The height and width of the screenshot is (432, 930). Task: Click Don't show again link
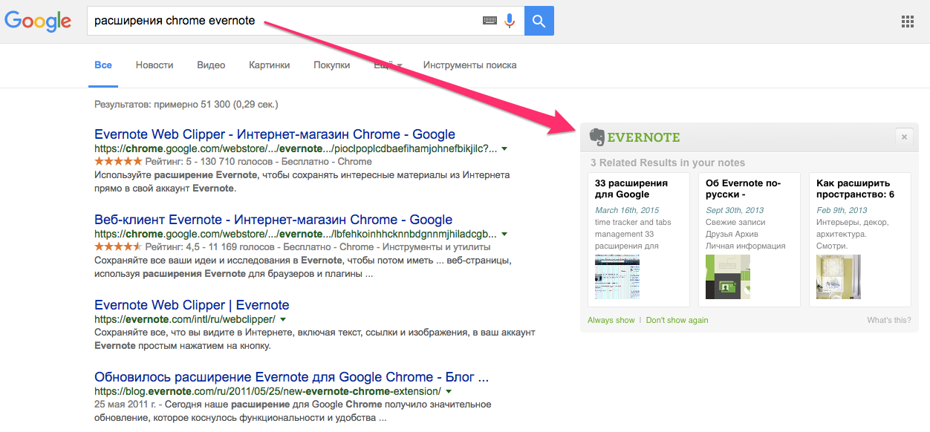coord(677,320)
